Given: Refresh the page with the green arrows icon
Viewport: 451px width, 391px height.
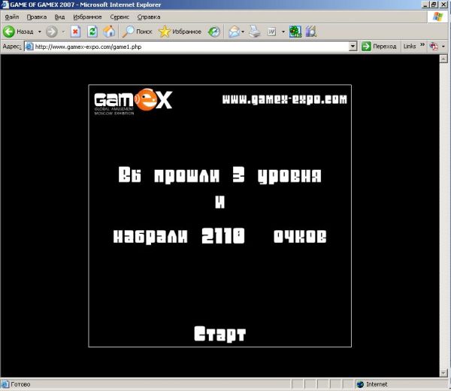Looking at the screenshot, I should pos(92,32).
